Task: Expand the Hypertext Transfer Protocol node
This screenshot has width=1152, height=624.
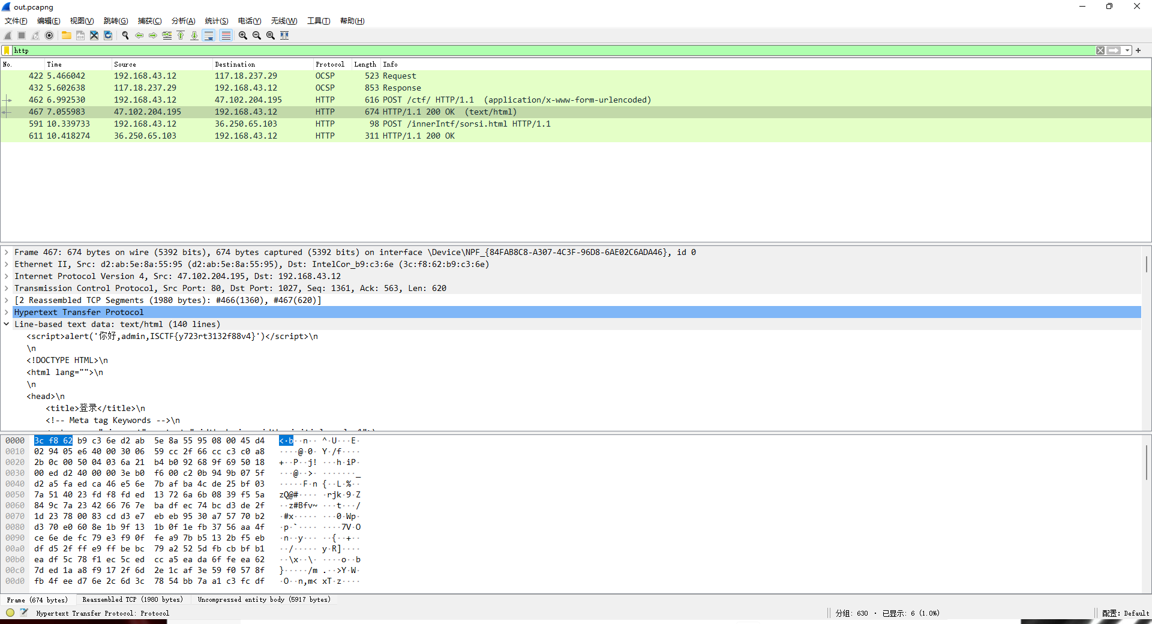Action: [7, 313]
